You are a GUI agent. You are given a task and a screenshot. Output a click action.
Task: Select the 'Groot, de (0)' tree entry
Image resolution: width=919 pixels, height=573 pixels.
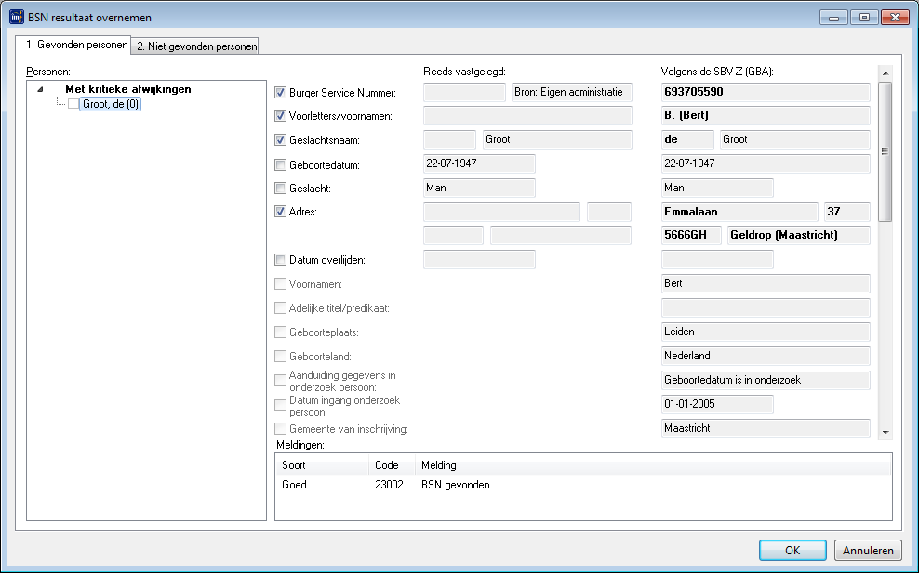tap(110, 104)
